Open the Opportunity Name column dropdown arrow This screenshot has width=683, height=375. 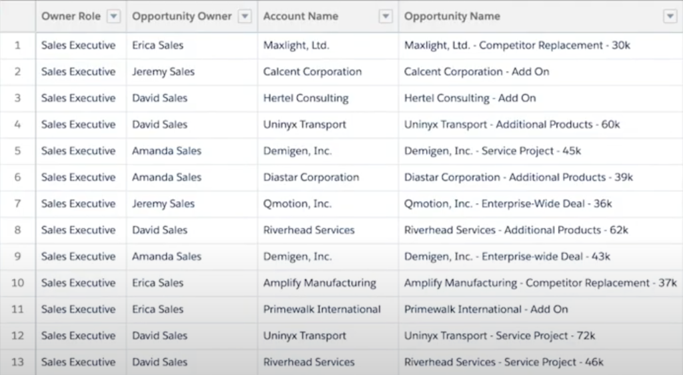(670, 17)
